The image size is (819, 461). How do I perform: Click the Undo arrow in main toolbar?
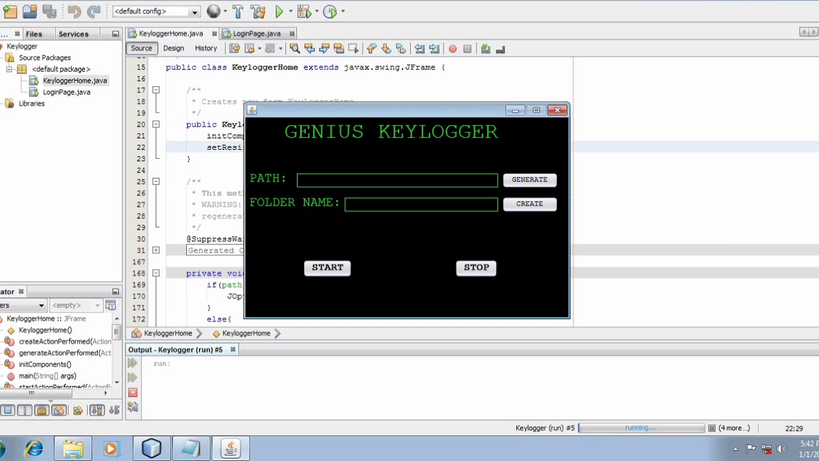(74, 12)
